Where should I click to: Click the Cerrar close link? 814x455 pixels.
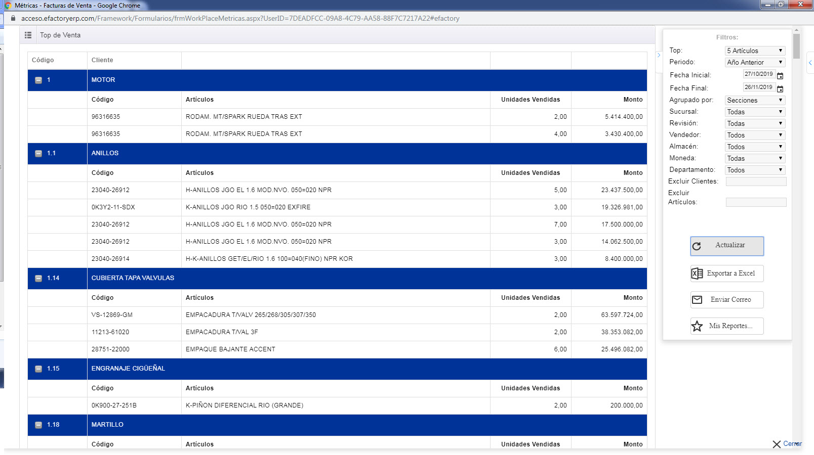[x=792, y=444]
